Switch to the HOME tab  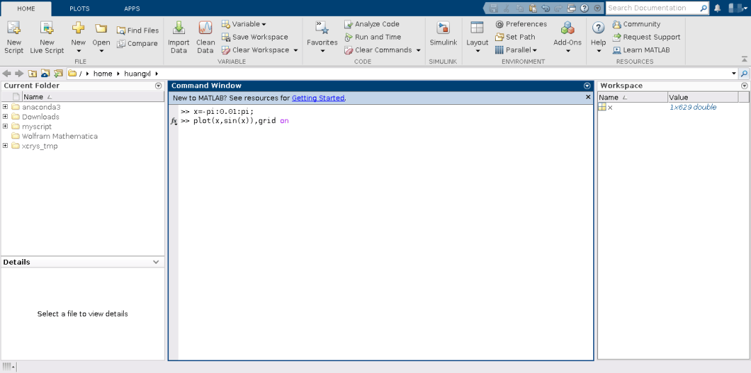tap(26, 8)
